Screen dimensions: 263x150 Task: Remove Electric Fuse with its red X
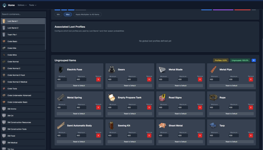[x=98, y=79]
